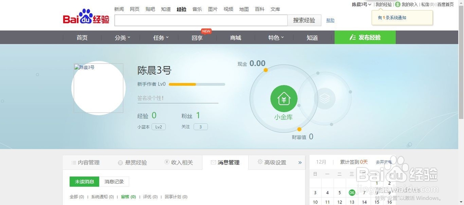
Task: Switch to 消息记录 view
Action: click(x=114, y=182)
